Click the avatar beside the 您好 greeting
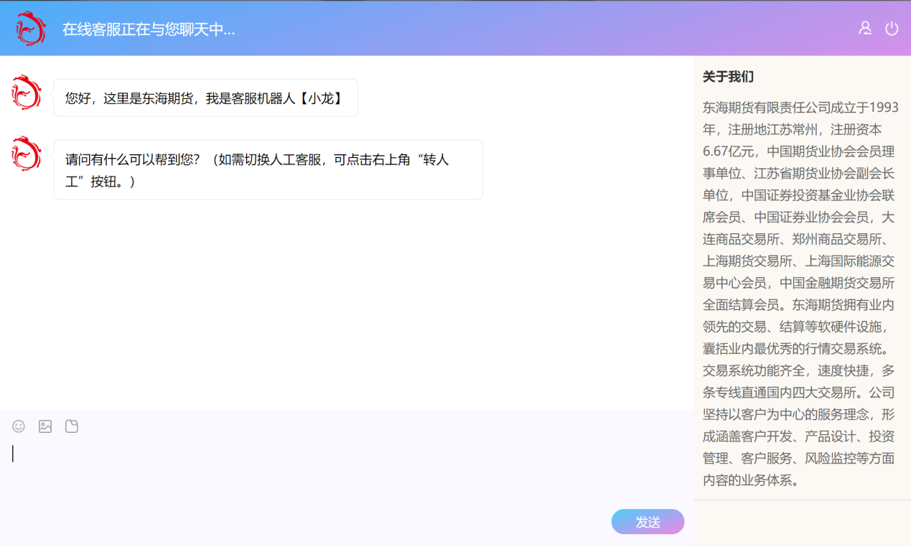 click(27, 93)
